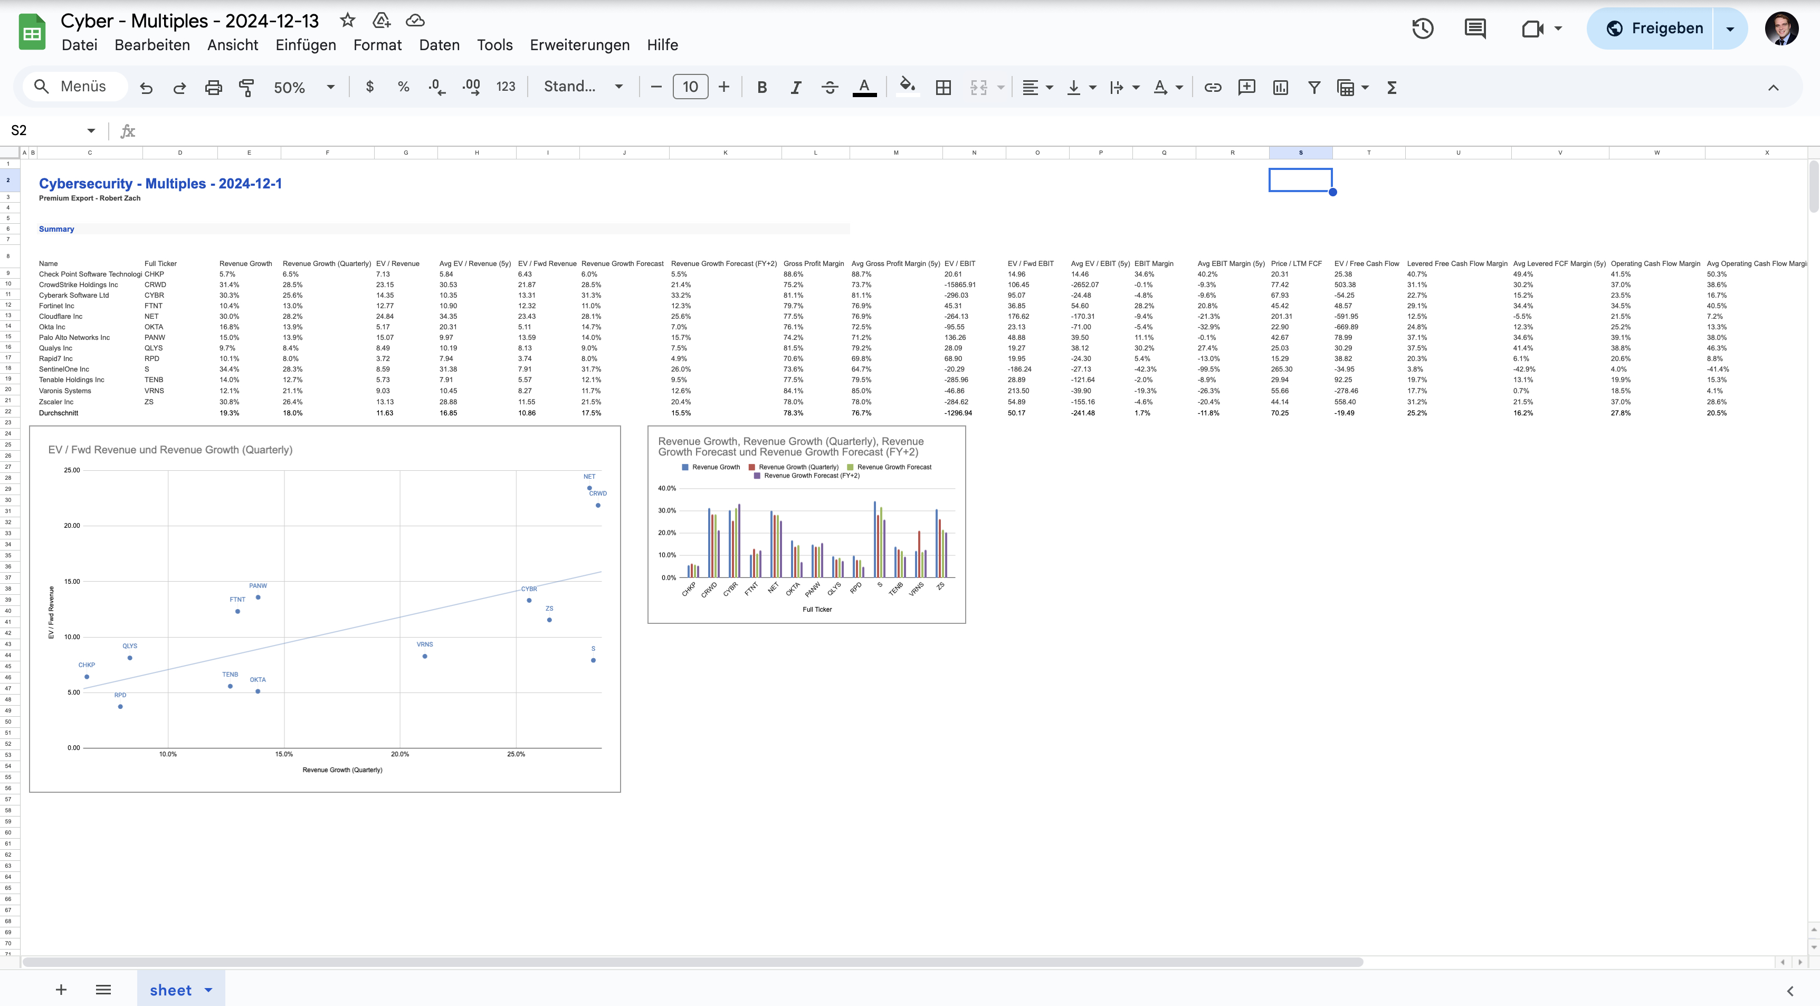Open the Daten menu
The height and width of the screenshot is (1006, 1820).
[x=440, y=44]
